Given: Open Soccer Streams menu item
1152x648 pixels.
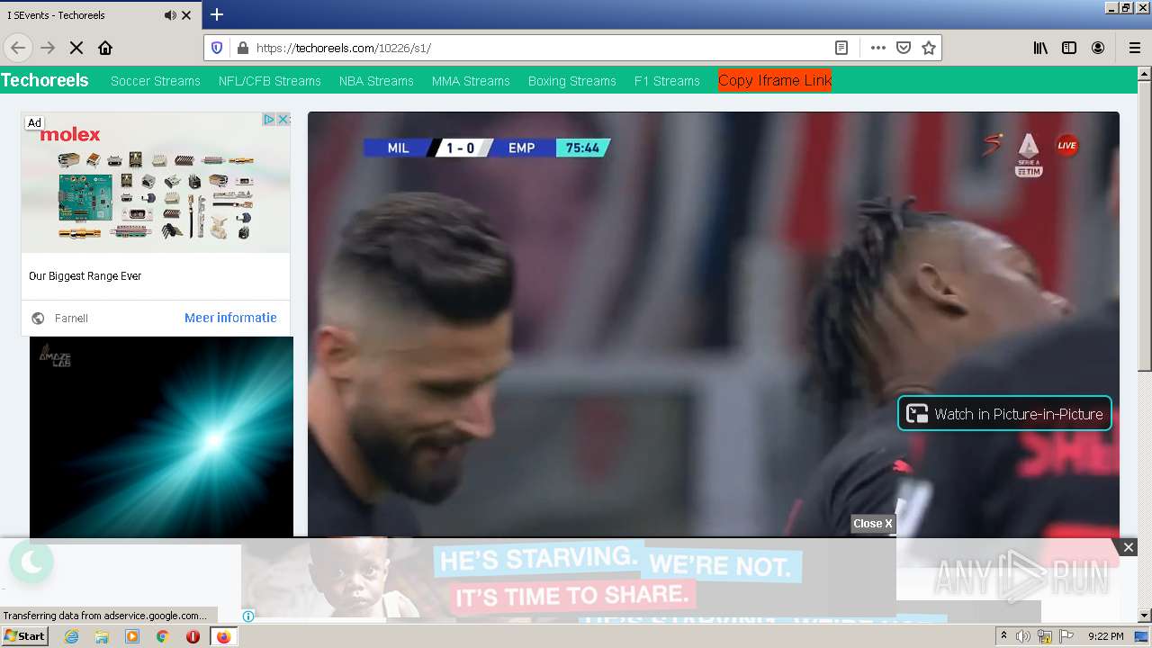Looking at the screenshot, I should point(156,81).
